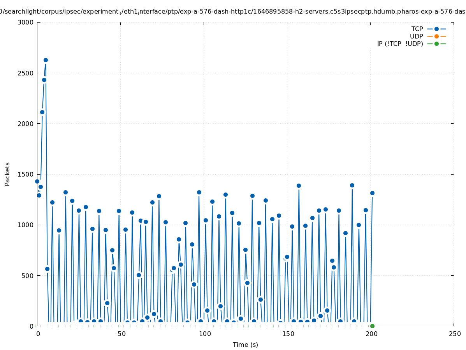This screenshot has width=466, height=350.
Task: Click the 1500 y-axis tick label
Action: click(26, 174)
